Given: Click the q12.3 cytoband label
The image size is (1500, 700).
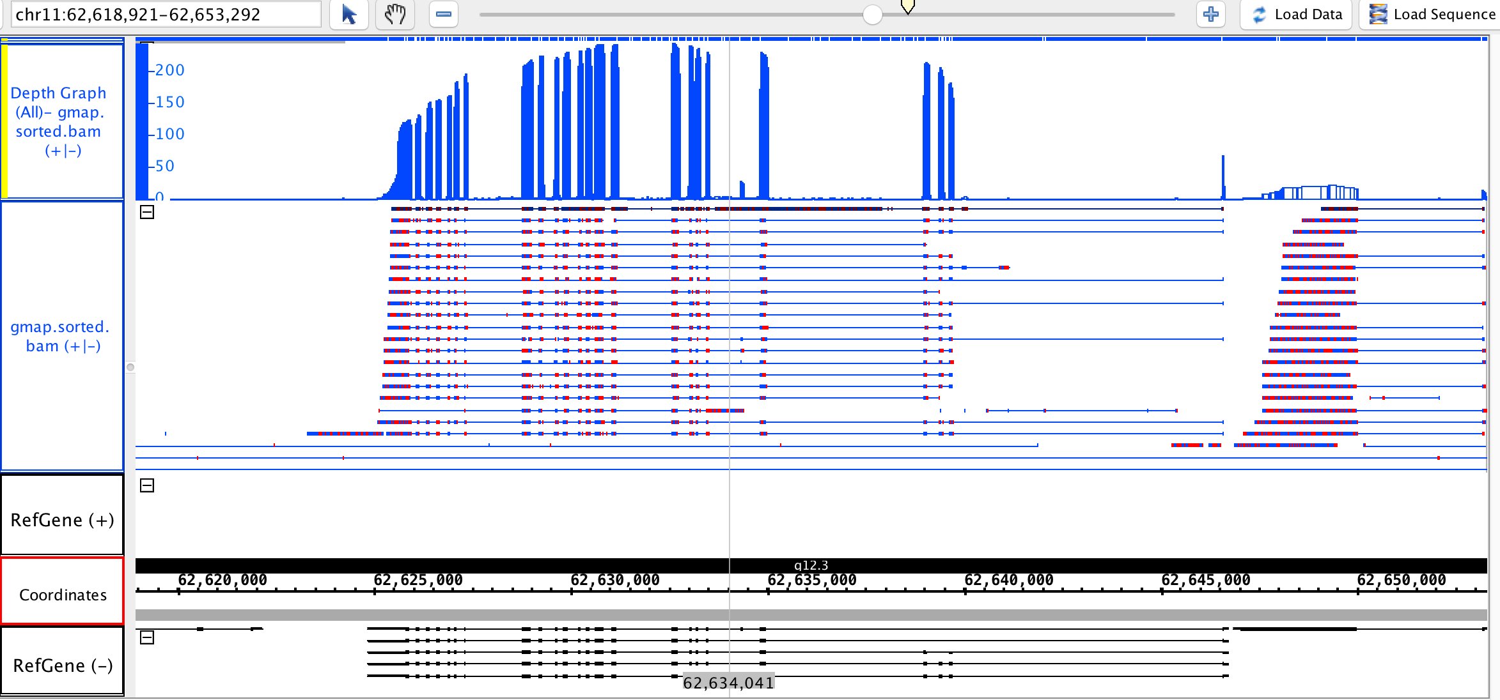Looking at the screenshot, I should (x=811, y=565).
